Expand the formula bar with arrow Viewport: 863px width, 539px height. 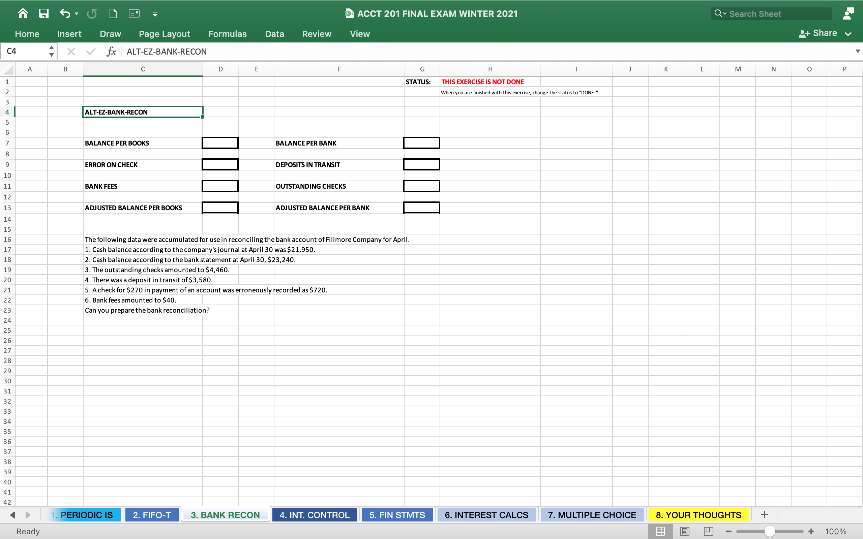858,51
